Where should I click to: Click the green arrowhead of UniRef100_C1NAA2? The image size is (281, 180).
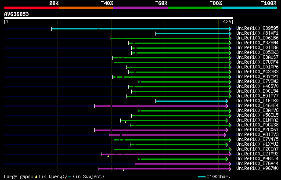pos(227,121)
